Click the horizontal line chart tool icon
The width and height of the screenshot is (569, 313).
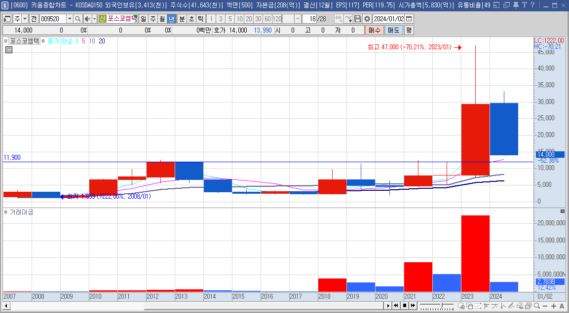click(495, 306)
